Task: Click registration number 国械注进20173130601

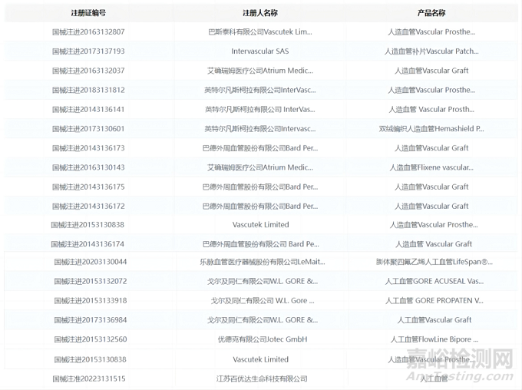Action: click(x=88, y=128)
